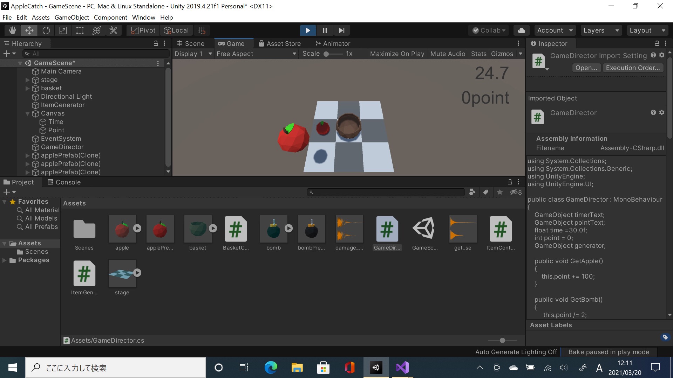Select the GameDirector script asset
Viewport: 673px width, 378px height.
click(387, 233)
